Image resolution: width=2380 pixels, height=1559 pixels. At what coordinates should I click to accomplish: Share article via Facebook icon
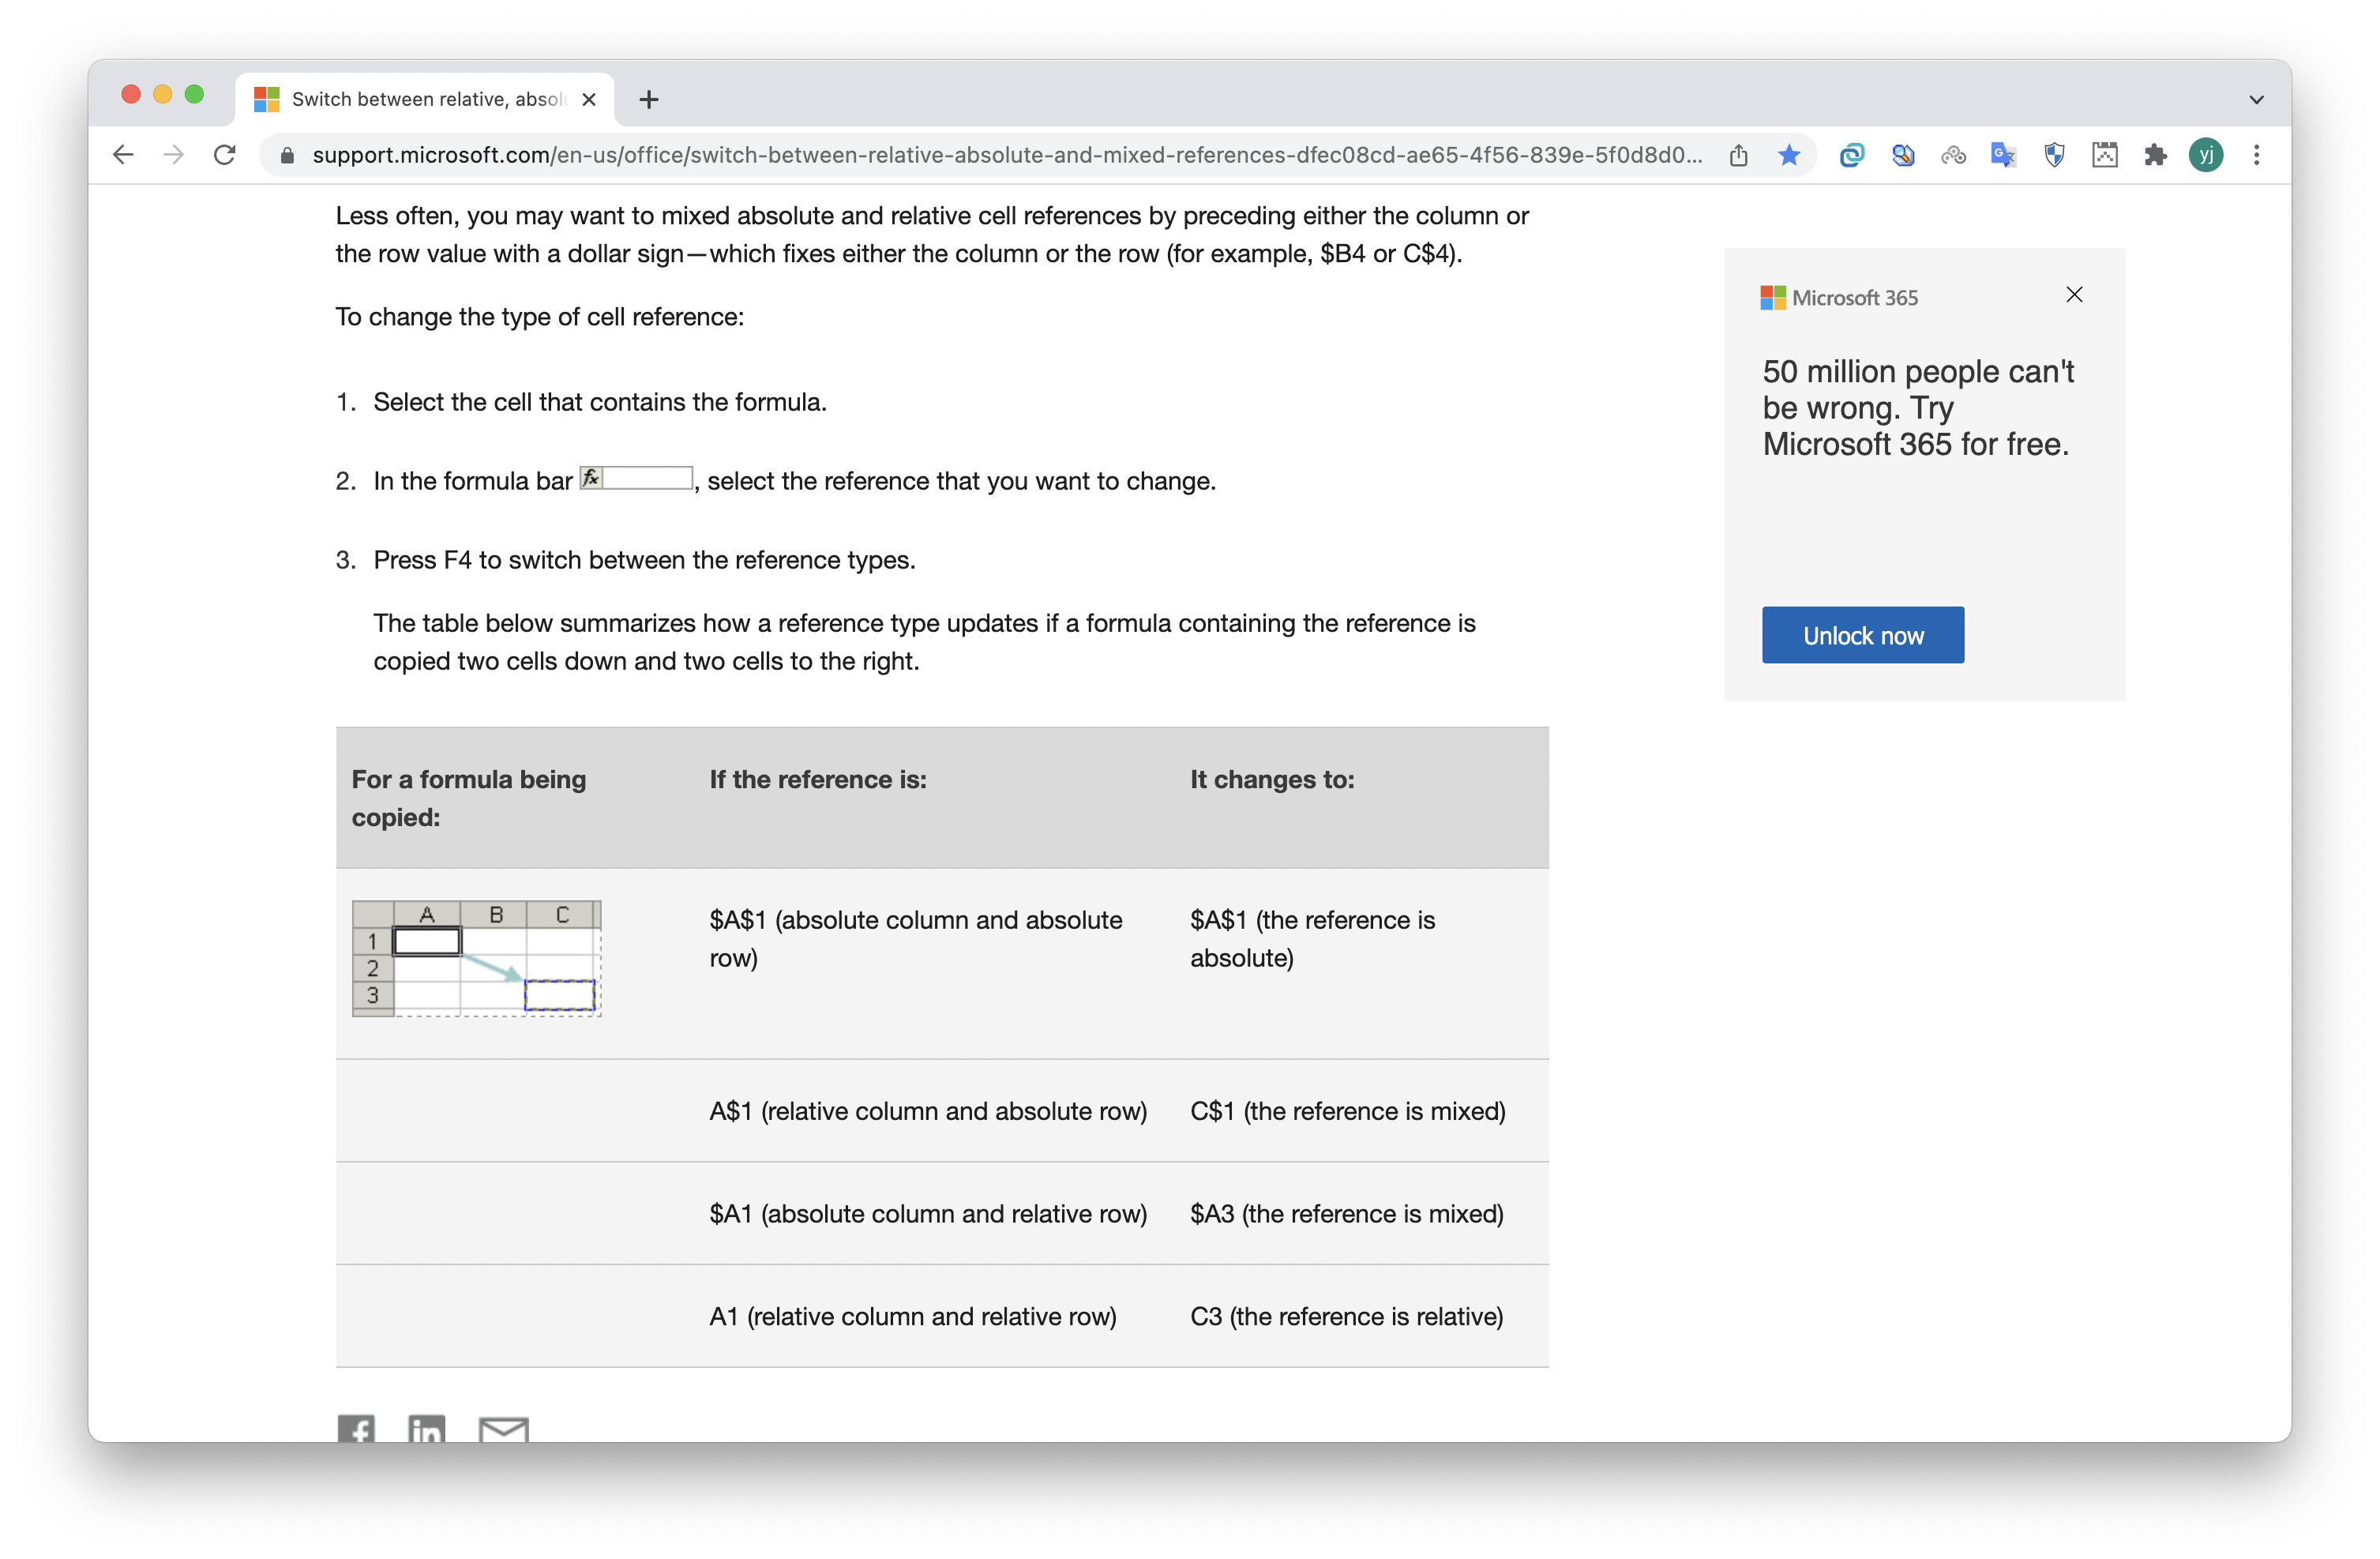pos(356,1428)
